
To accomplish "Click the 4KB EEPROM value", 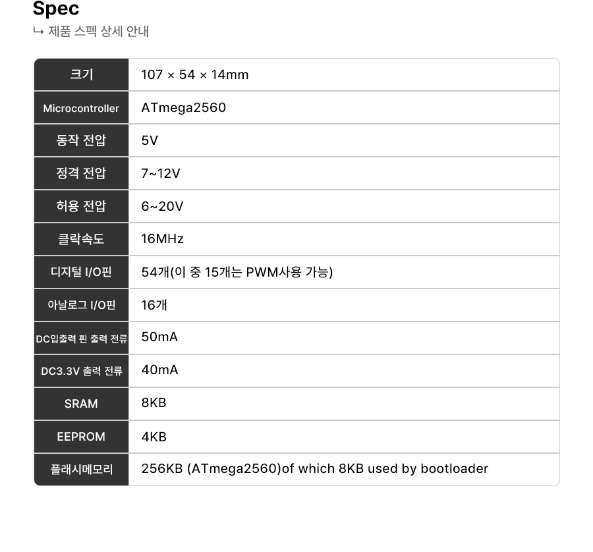I will [x=154, y=437].
